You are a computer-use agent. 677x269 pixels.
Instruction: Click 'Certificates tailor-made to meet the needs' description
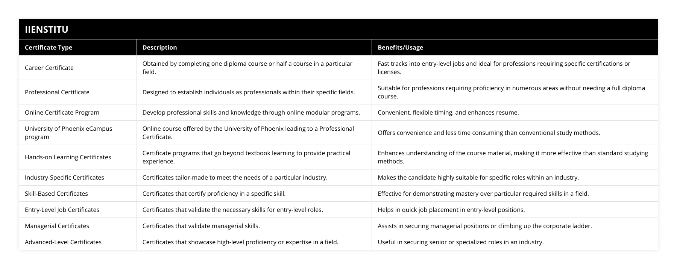point(235,177)
